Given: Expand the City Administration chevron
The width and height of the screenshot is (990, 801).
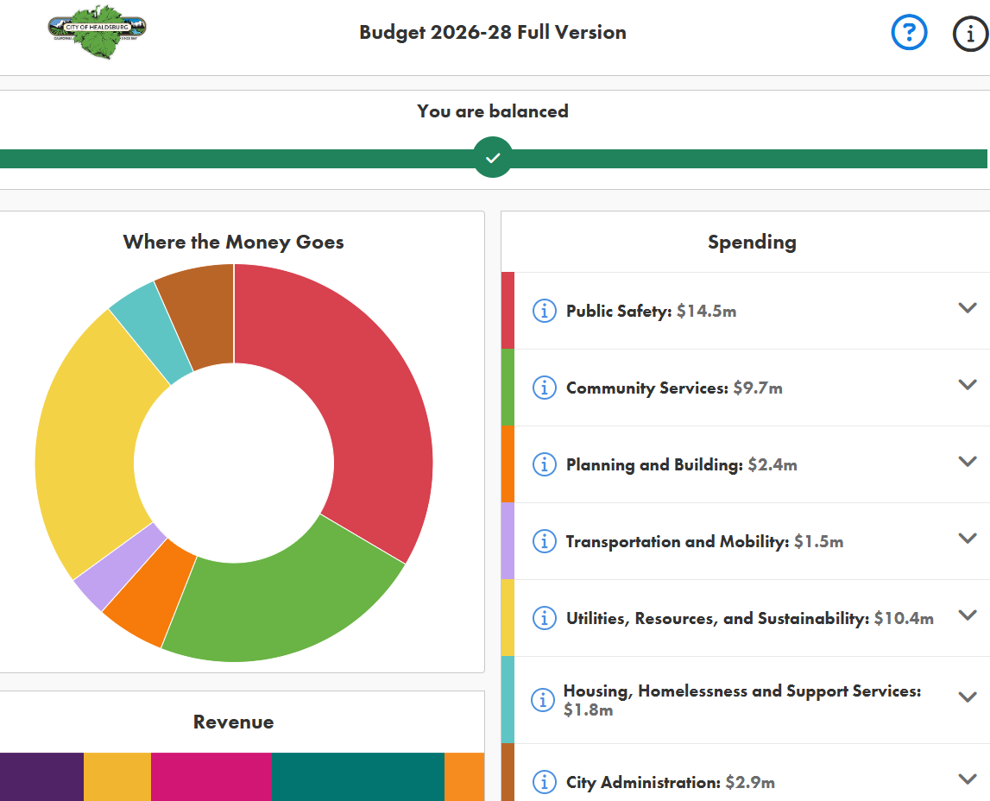Looking at the screenshot, I should coord(967,779).
